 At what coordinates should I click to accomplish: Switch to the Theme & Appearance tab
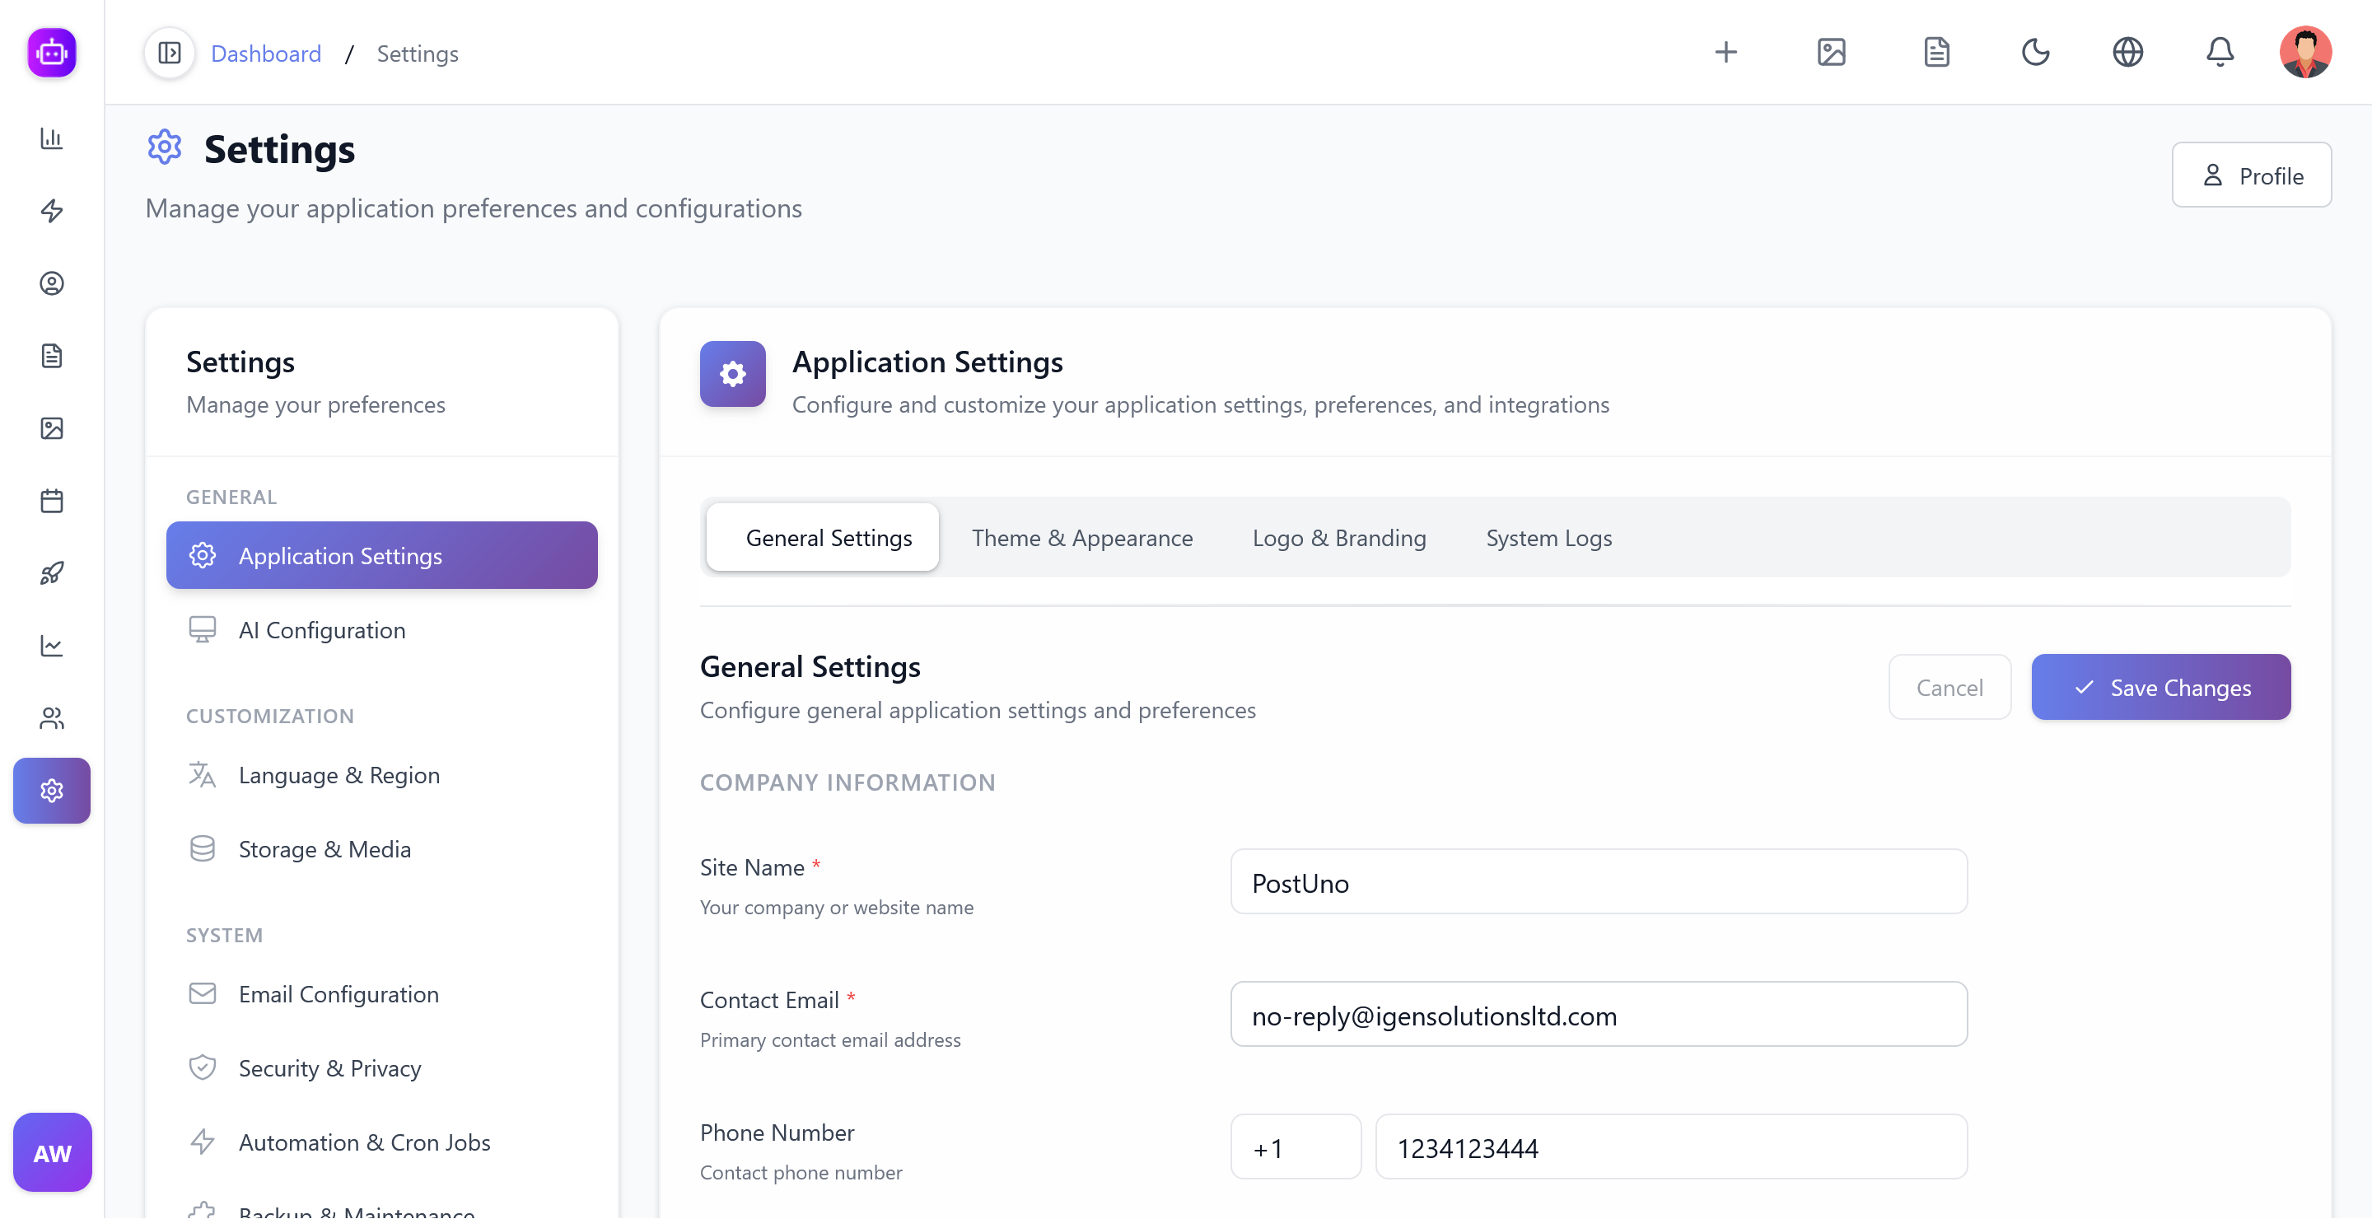coord(1083,538)
